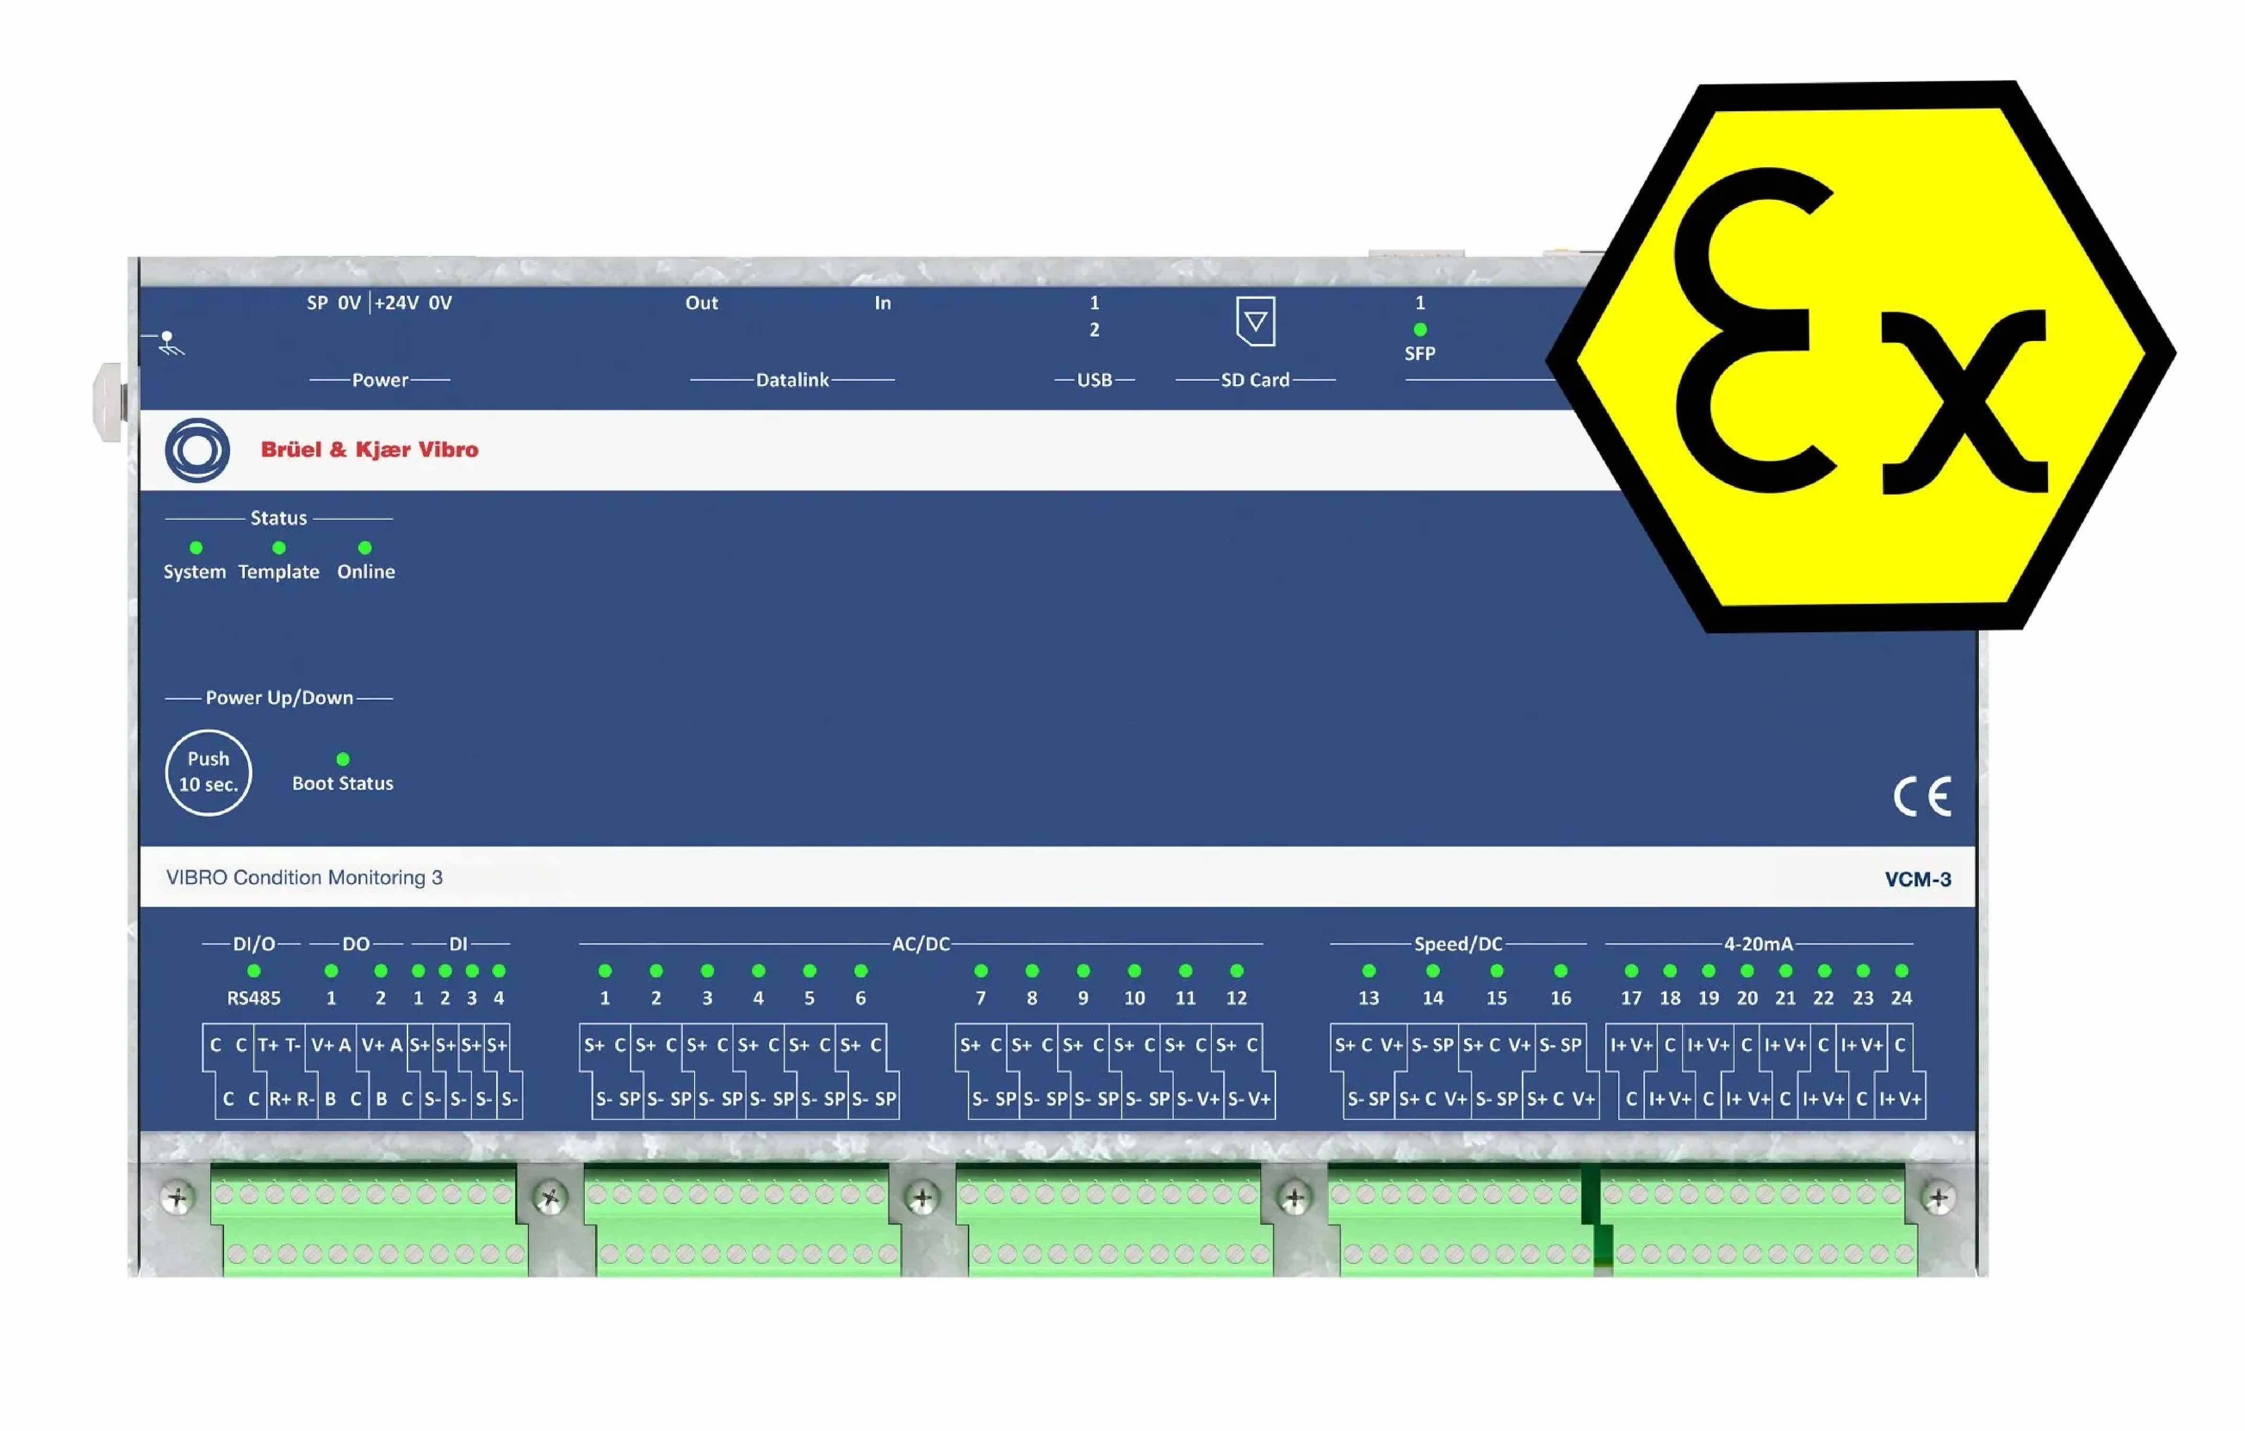Click the yellow Ex hexagon explosion-protection symbol
This screenshot has height=1431, width=2245.
coord(1861,355)
